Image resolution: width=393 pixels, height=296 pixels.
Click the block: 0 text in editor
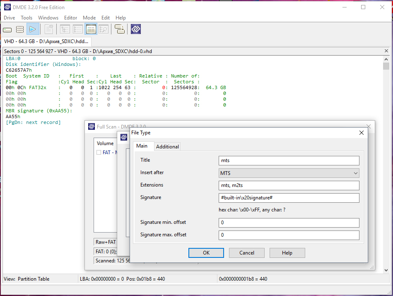point(84,58)
